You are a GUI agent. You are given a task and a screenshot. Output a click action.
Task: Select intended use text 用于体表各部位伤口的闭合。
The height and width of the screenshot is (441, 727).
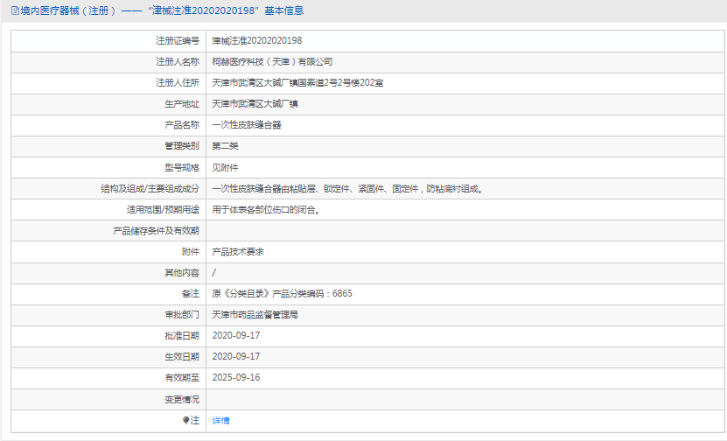[267, 210]
